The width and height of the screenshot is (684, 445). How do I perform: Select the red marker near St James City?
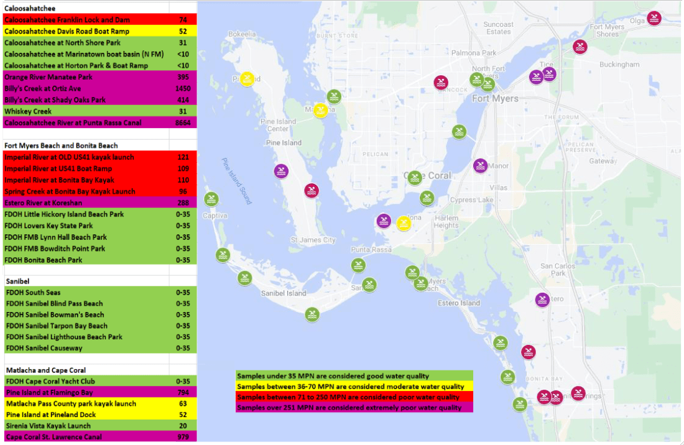click(x=312, y=191)
